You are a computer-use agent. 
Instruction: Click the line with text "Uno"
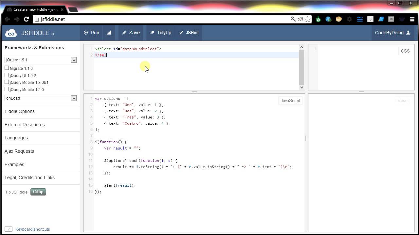pyautogui.click(x=134, y=105)
